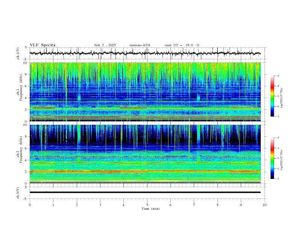Click the 'ch.1(V)' axis label
298x230 pixels.
(x=18, y=53)
